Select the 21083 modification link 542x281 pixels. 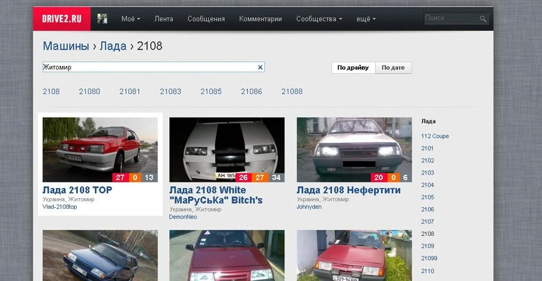[x=171, y=91]
